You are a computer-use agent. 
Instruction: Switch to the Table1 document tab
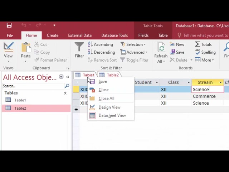pyautogui.click(x=85, y=75)
